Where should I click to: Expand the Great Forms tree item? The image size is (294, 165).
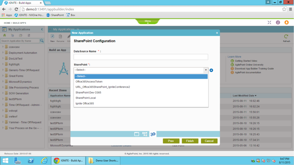pyautogui.click(x=2, y=76)
